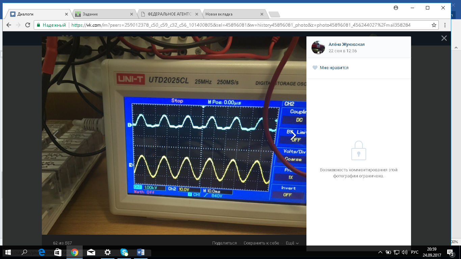Close the Задание tab
This screenshot has height=259, width=461.
tap(132, 14)
